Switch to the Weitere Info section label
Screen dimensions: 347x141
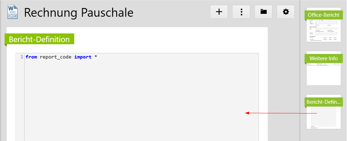click(323, 58)
